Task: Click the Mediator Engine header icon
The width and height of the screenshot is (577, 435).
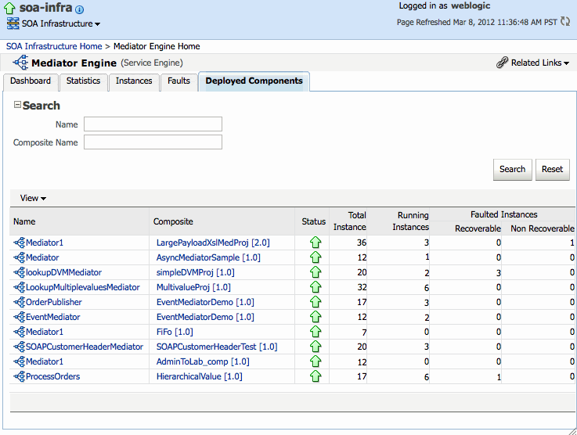Action: [x=20, y=63]
